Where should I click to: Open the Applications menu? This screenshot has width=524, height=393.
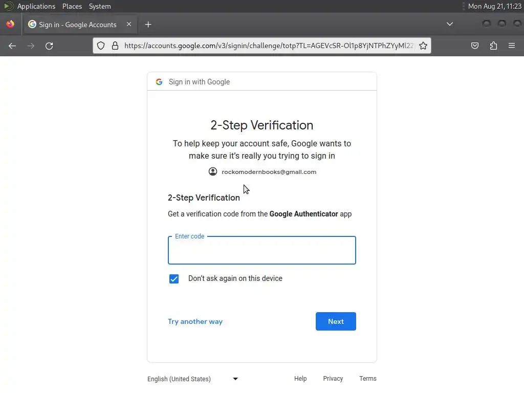tap(36, 6)
